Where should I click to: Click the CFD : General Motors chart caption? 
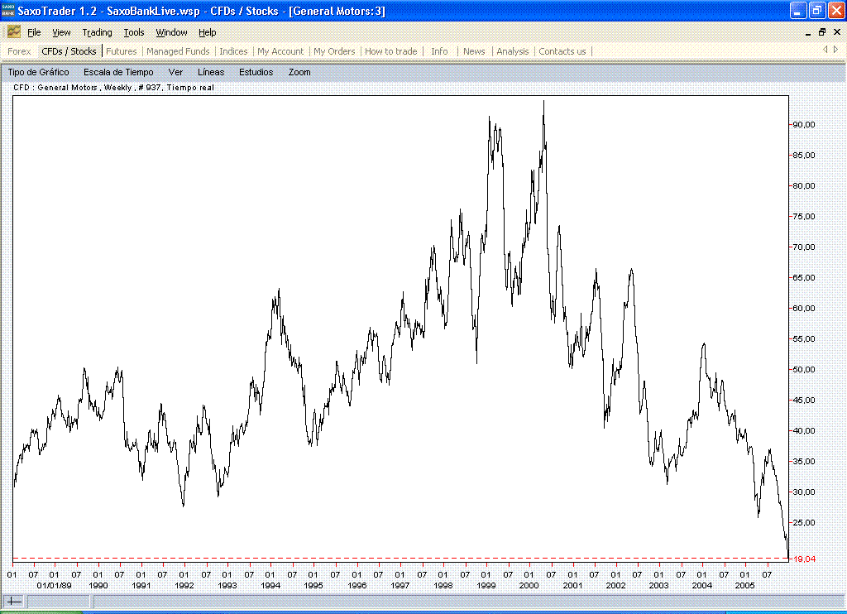(x=113, y=88)
